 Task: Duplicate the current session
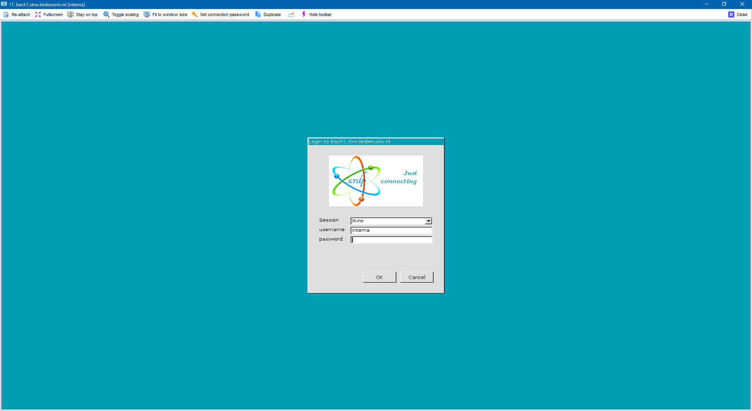click(x=258, y=14)
